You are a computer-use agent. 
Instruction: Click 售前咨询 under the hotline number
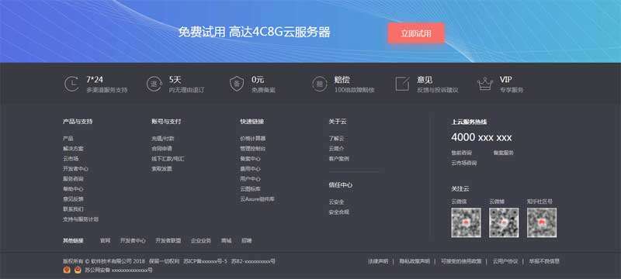pyautogui.click(x=461, y=153)
